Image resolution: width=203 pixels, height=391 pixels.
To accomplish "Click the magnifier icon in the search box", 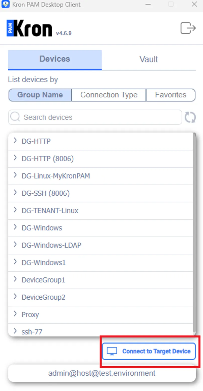I will [x=15, y=117].
